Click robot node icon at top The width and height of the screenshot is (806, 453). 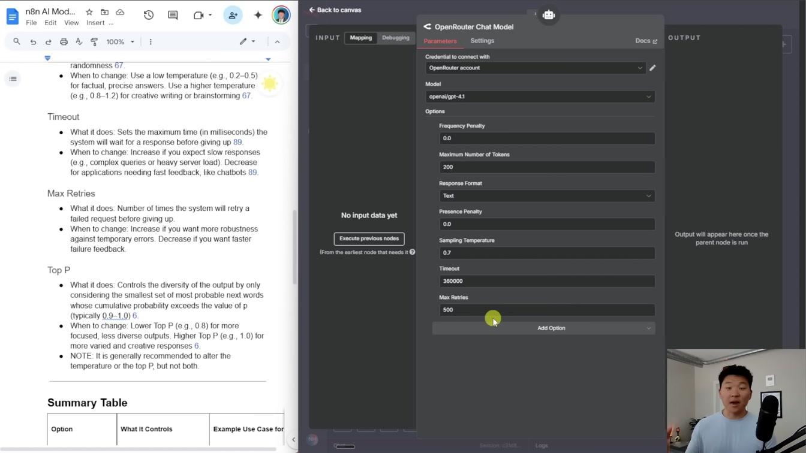(549, 15)
